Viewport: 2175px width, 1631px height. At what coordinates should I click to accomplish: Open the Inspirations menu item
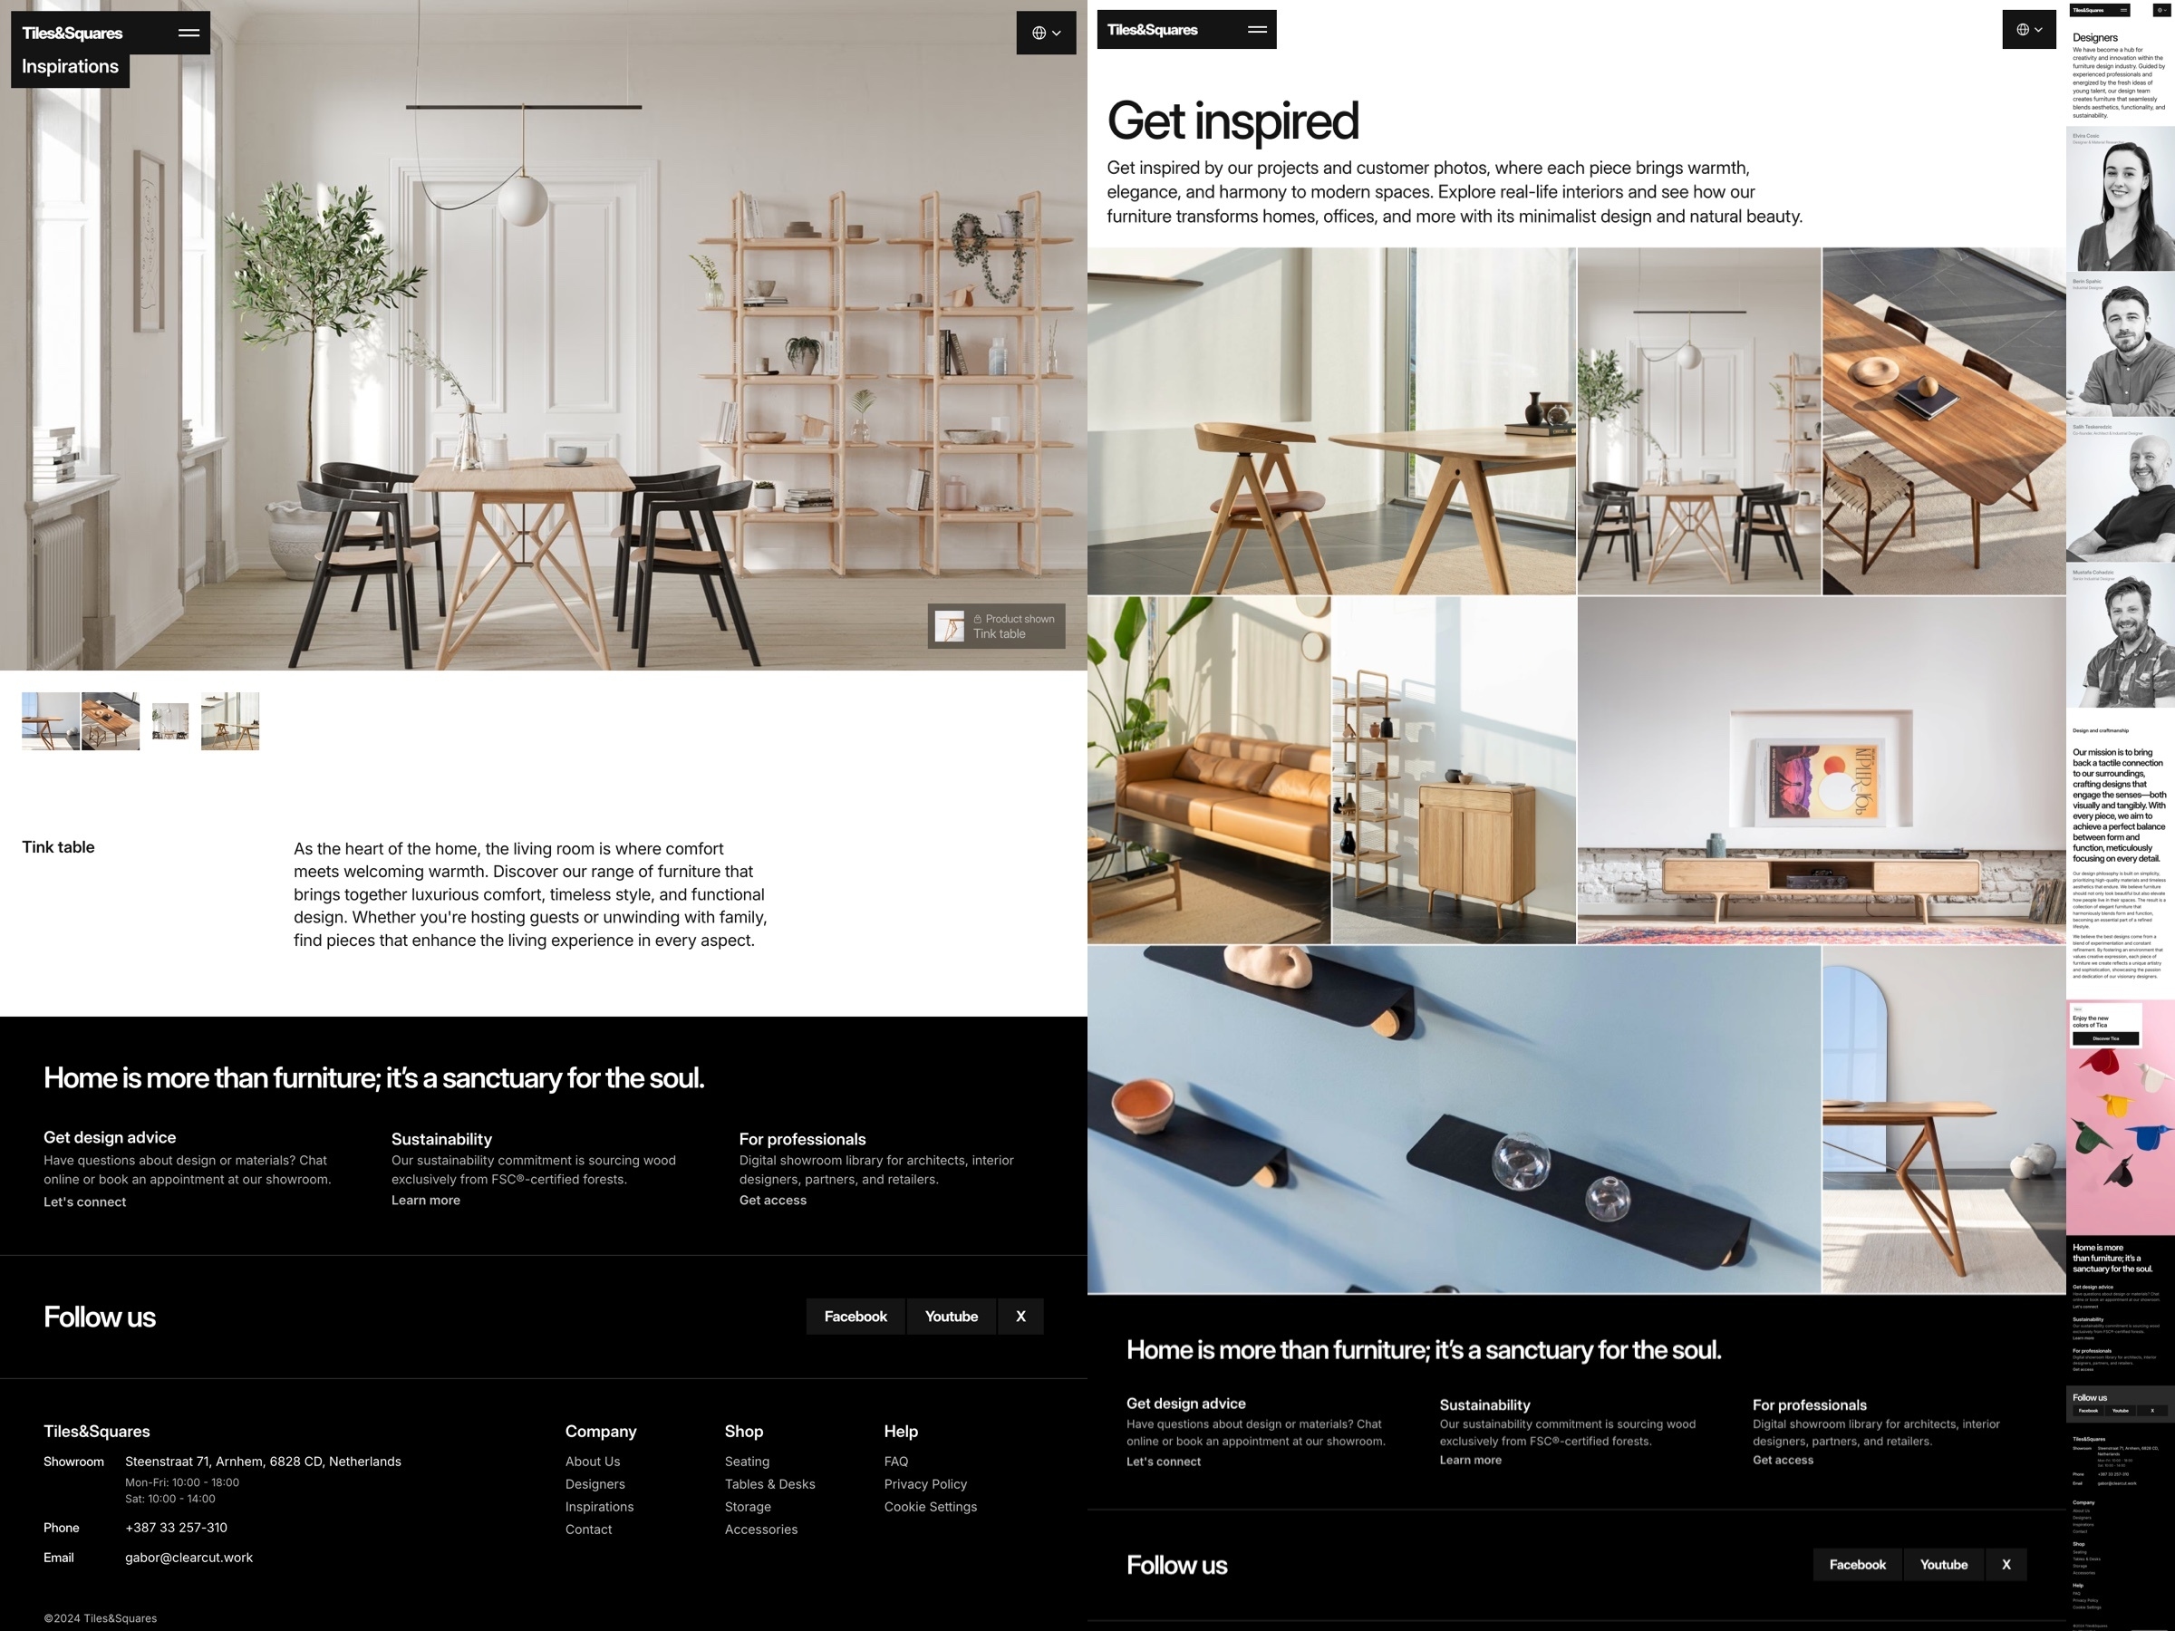click(x=69, y=65)
